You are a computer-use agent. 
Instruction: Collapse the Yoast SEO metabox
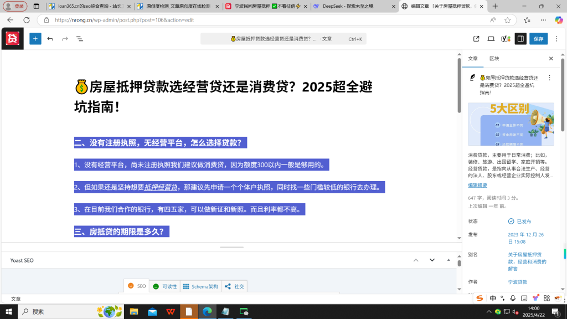click(449, 260)
